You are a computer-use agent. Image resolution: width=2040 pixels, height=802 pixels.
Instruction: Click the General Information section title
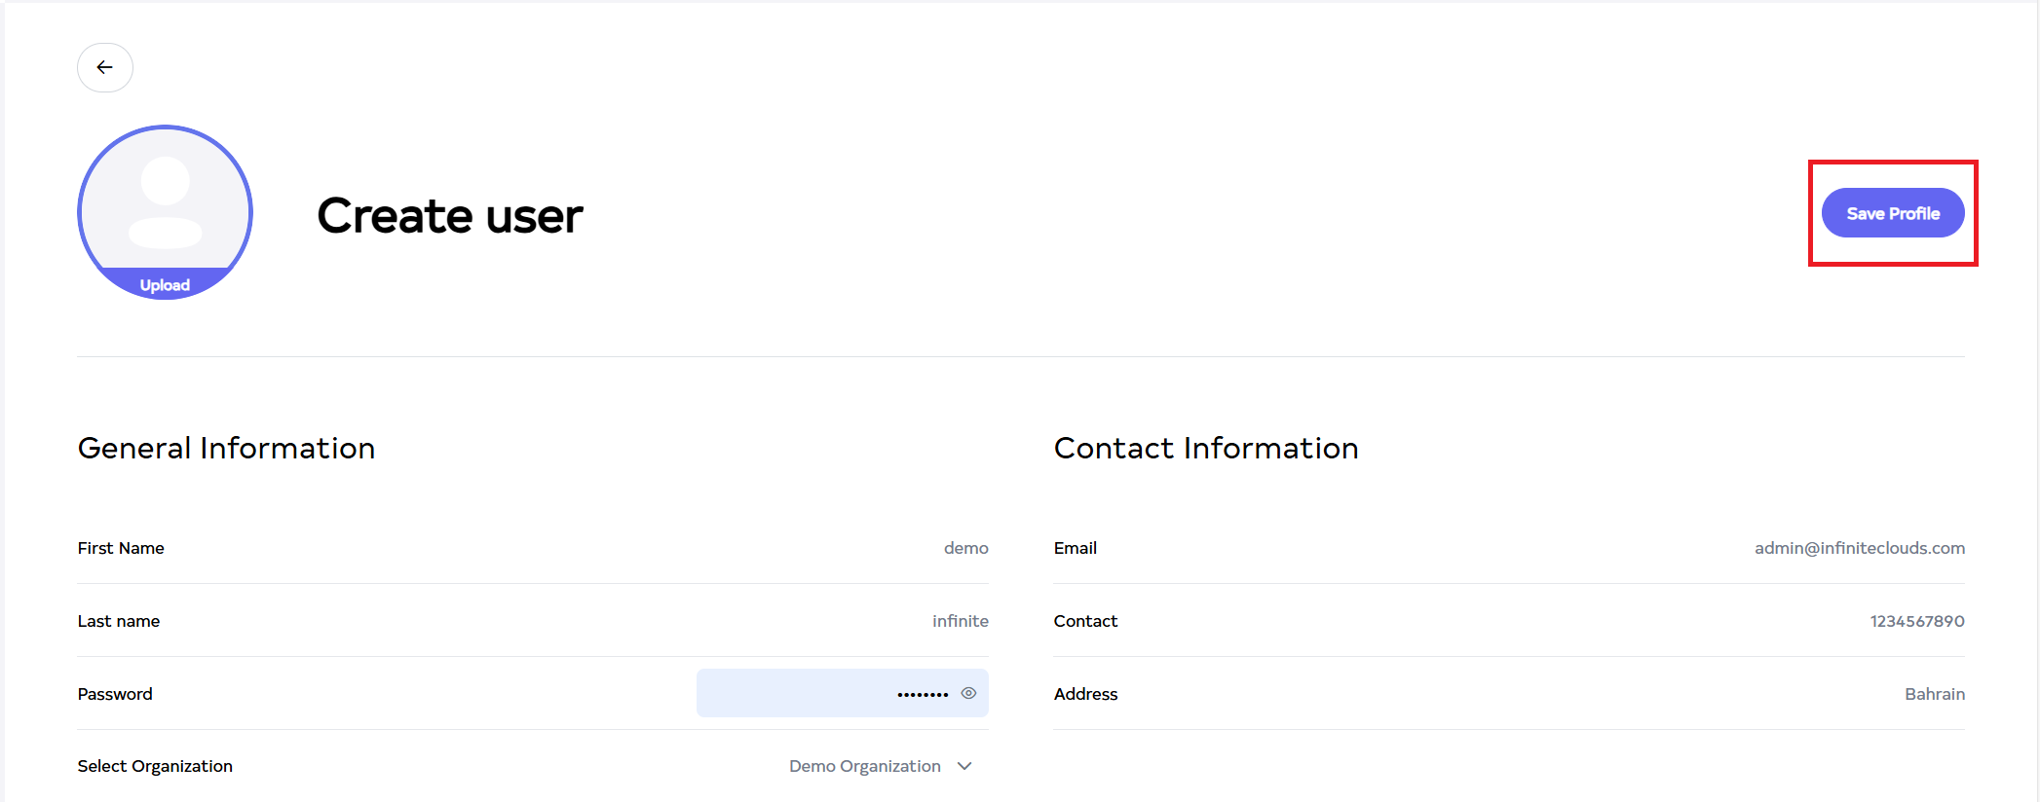coord(226,448)
